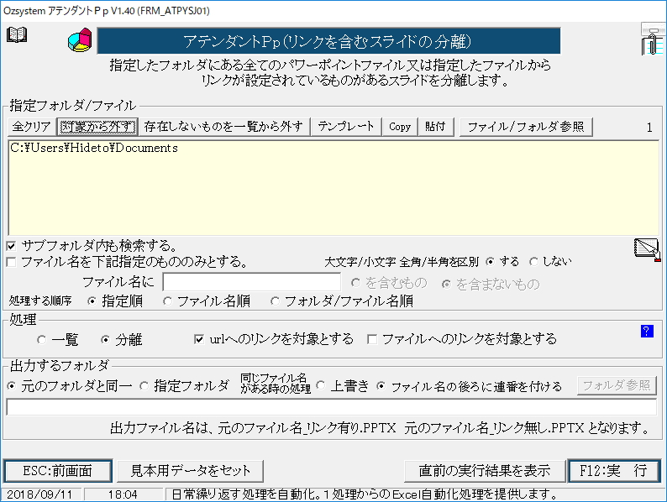Enable ファイルへのリンクを対象とする checkbox
This screenshot has height=502, width=667.
coord(372,339)
